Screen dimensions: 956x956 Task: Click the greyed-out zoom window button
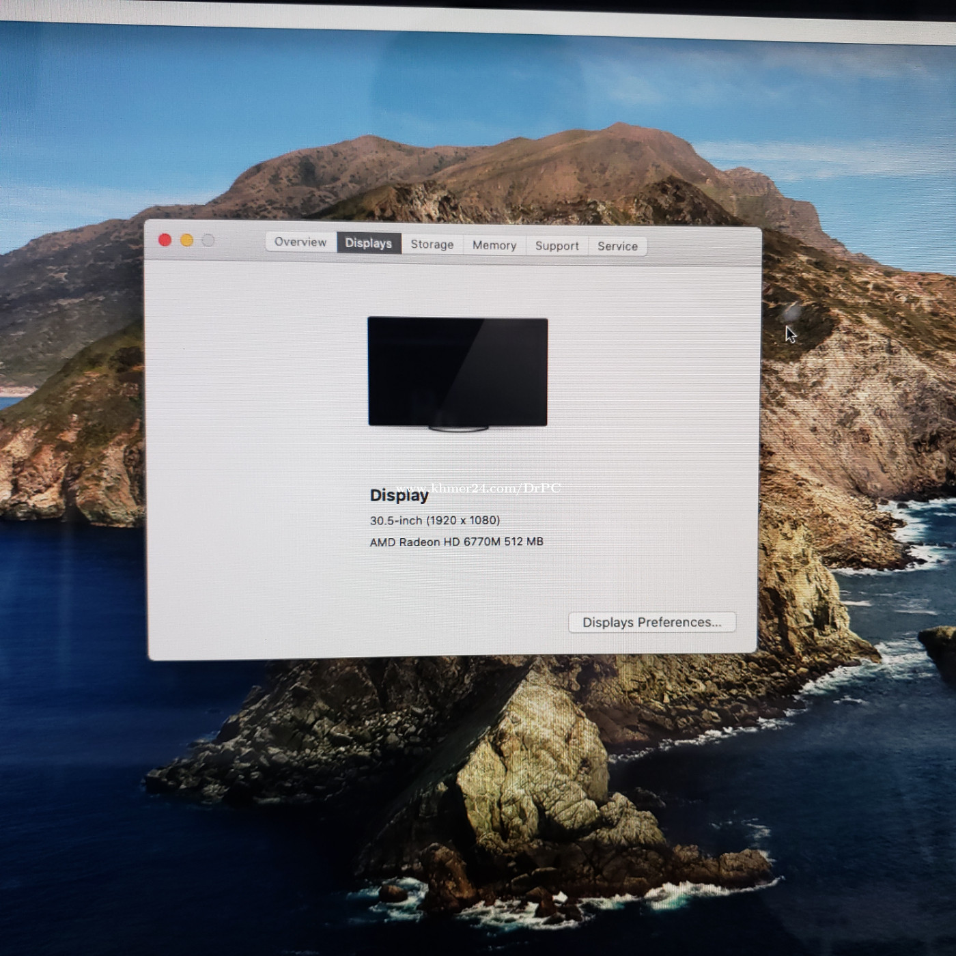point(208,240)
